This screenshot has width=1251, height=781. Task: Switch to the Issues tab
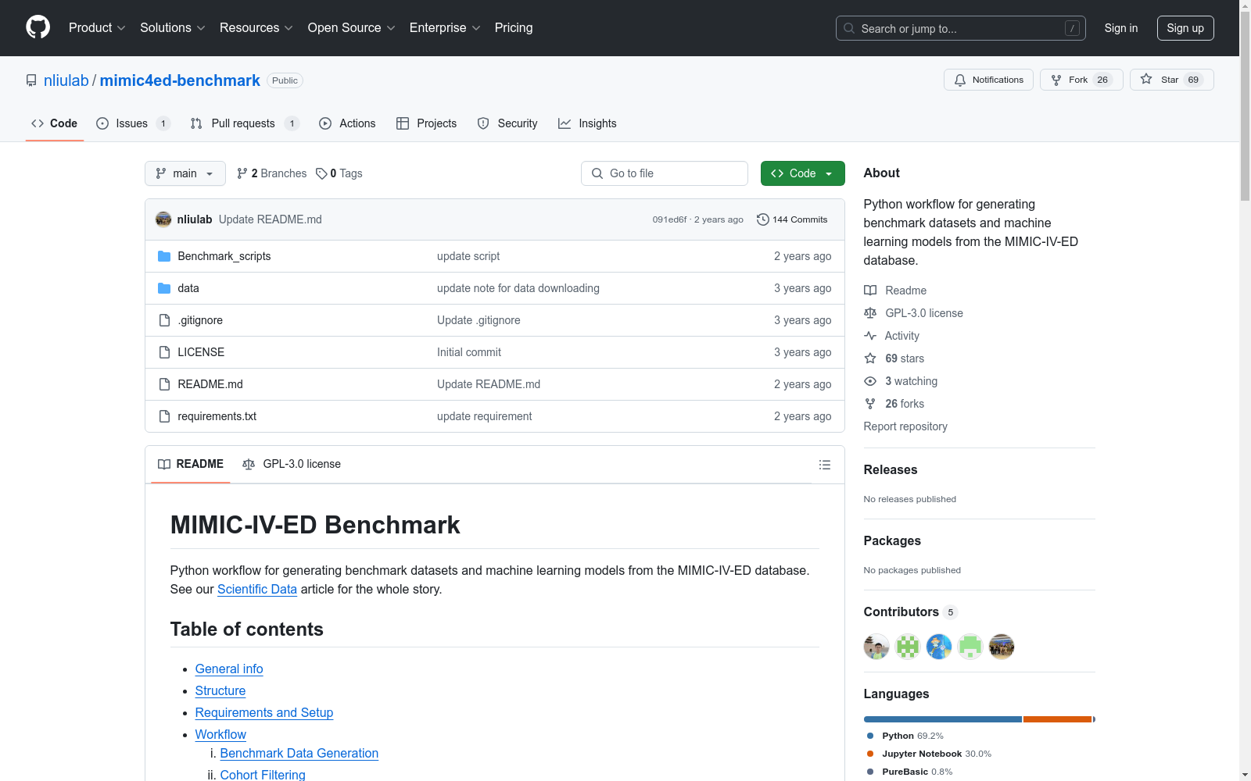point(134,123)
